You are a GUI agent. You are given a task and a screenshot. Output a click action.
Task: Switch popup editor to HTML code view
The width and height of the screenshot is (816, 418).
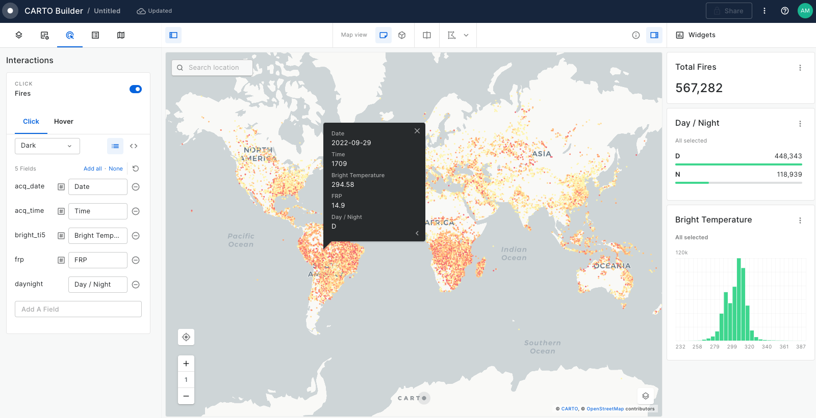click(x=134, y=146)
